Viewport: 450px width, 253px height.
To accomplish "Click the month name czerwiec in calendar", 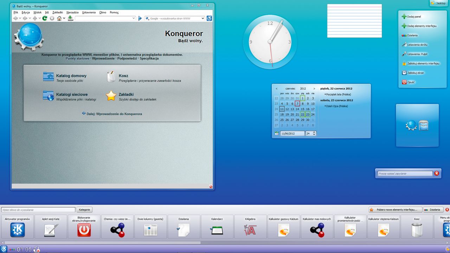I will pyautogui.click(x=290, y=89).
